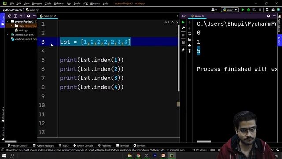
Task: Close the main tab in the Run panel
Action: coord(203,16)
